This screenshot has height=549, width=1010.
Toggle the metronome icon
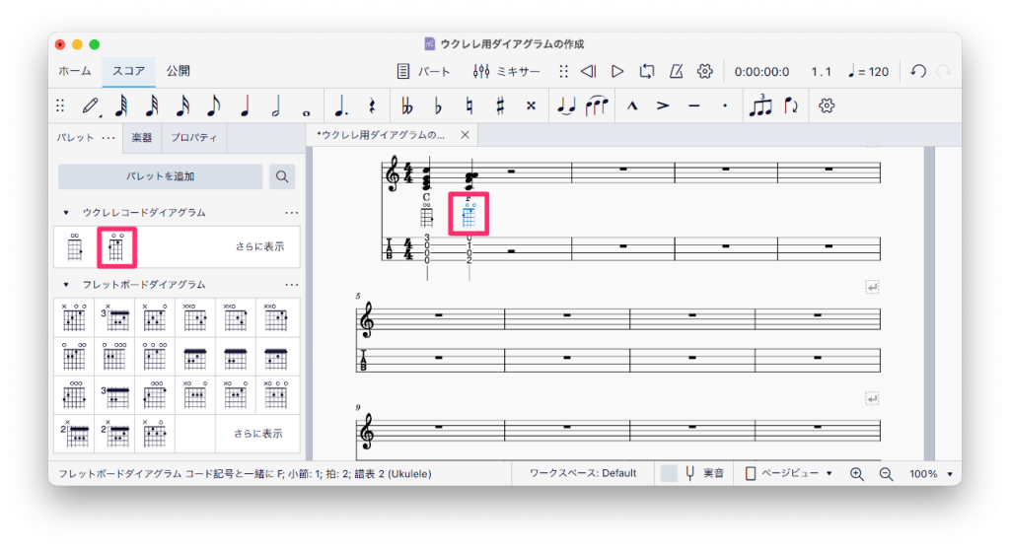pyautogui.click(x=676, y=71)
